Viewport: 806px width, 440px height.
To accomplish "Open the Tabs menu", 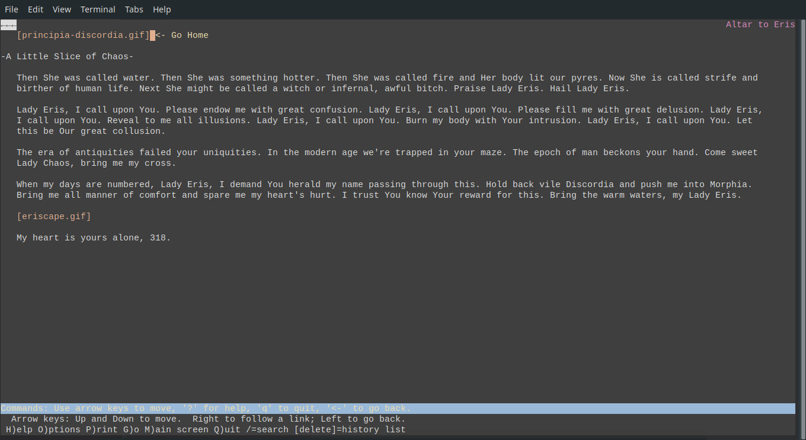I will [134, 9].
